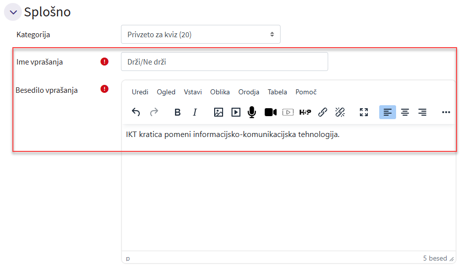Screen dimensions: 463x271
Task: Enter fullscreen editor mode
Action: pyautogui.click(x=364, y=112)
